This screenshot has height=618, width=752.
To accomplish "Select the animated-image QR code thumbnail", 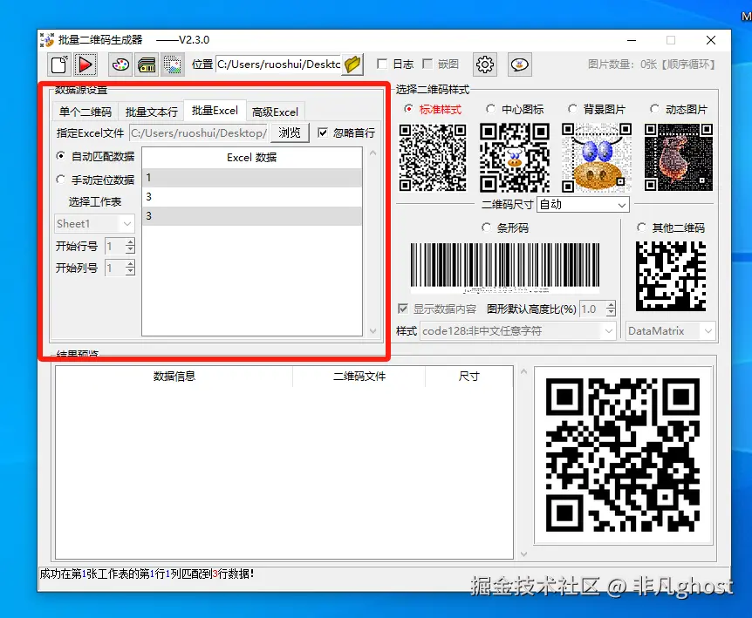I will (x=679, y=158).
